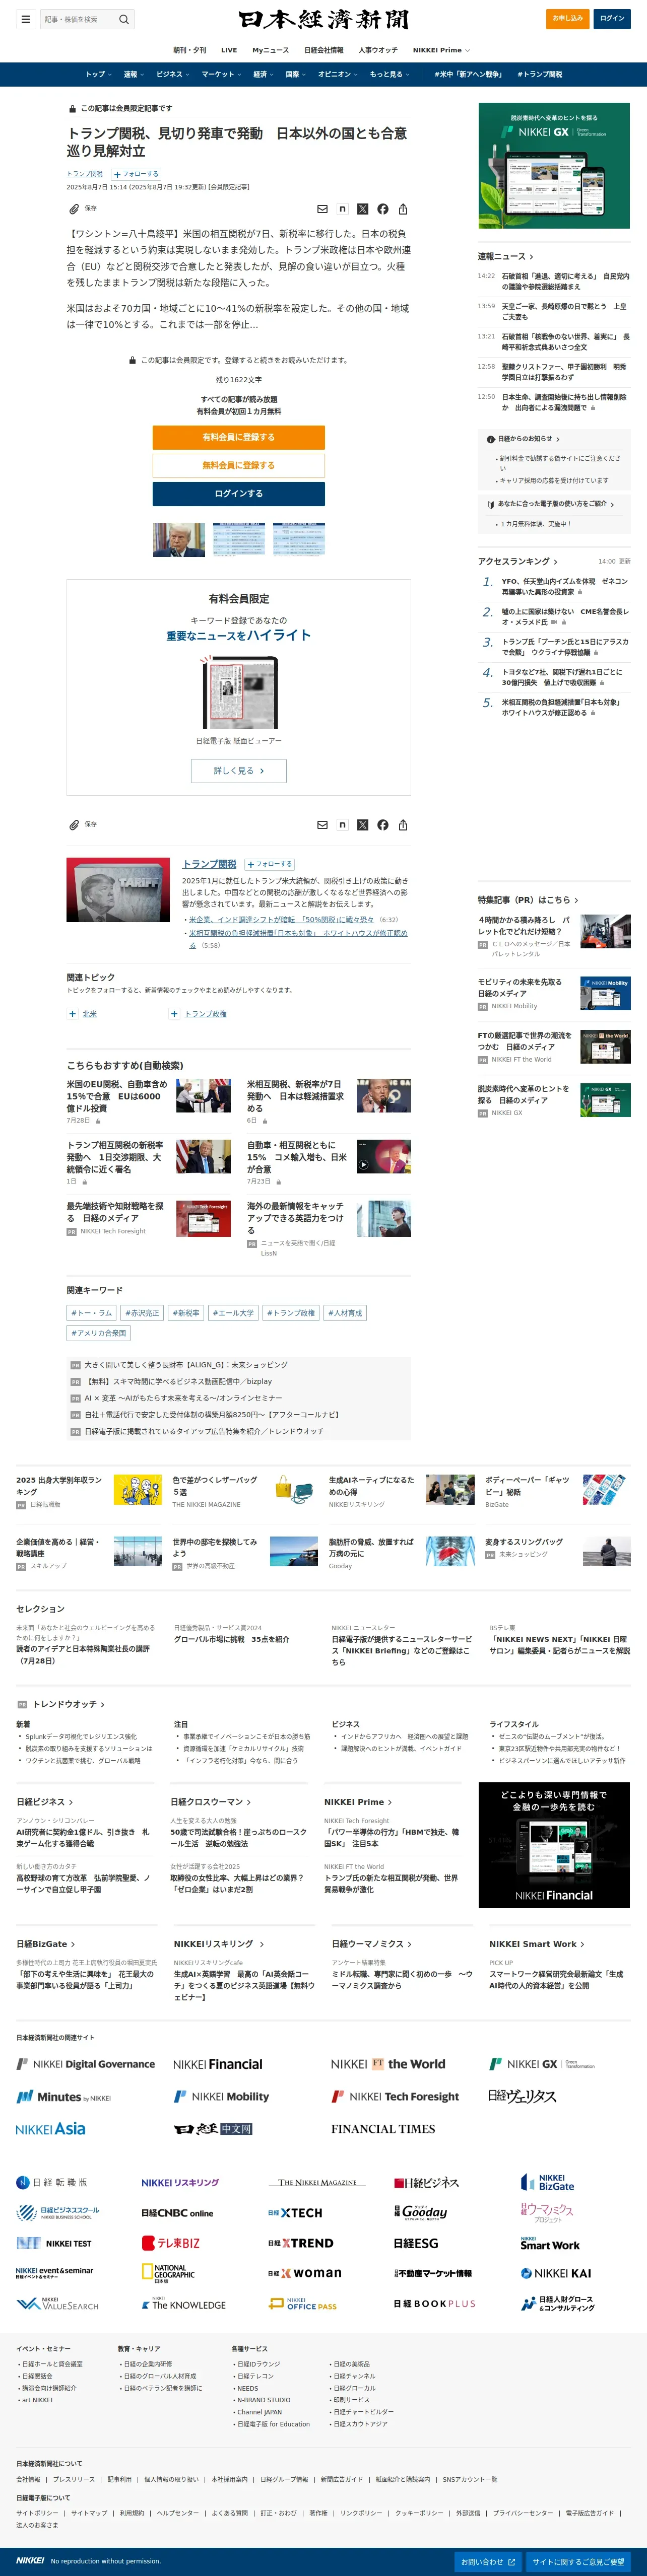
Task: Open the 日経CNBC online logo link
Action: 177,2213
